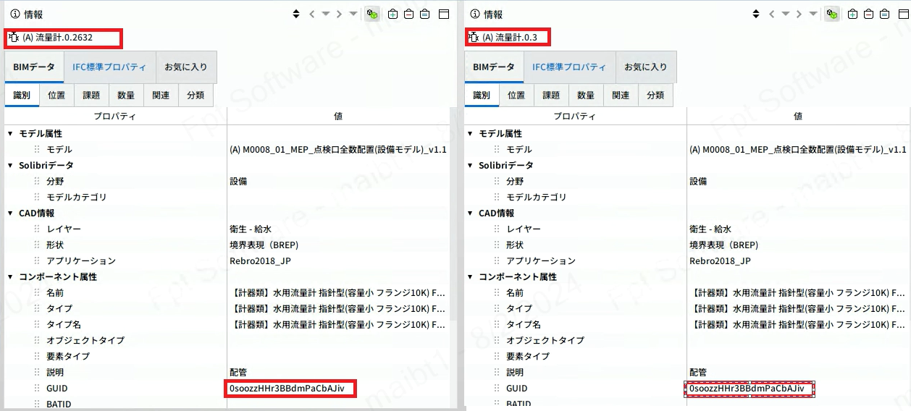Toggle green cube follow-selection icon in left panel

[372, 14]
